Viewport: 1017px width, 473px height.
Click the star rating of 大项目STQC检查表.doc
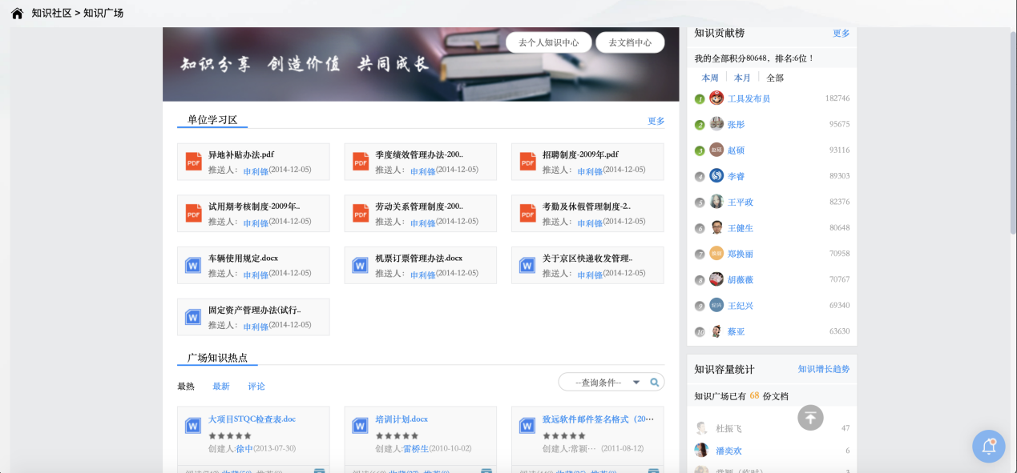pyautogui.click(x=230, y=436)
